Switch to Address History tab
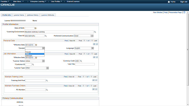 tap(33, 15)
